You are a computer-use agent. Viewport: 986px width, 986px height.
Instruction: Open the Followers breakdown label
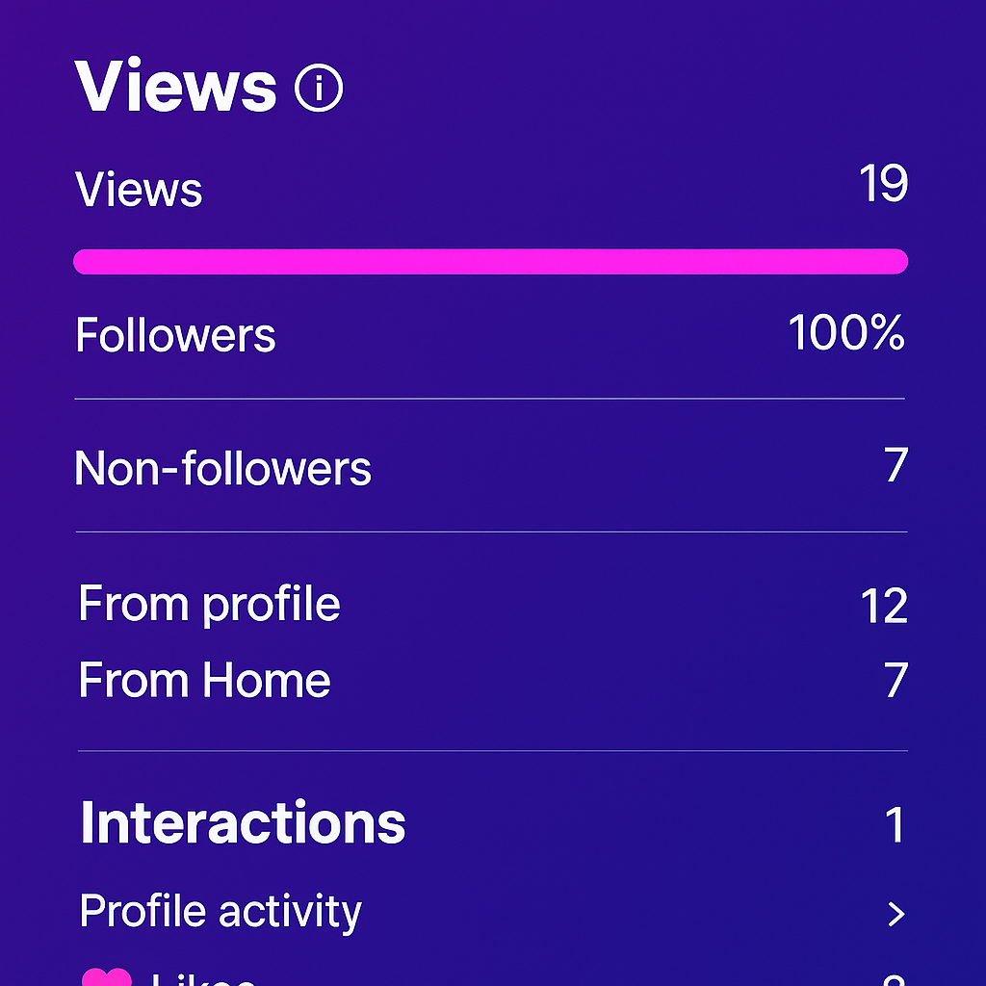(175, 336)
